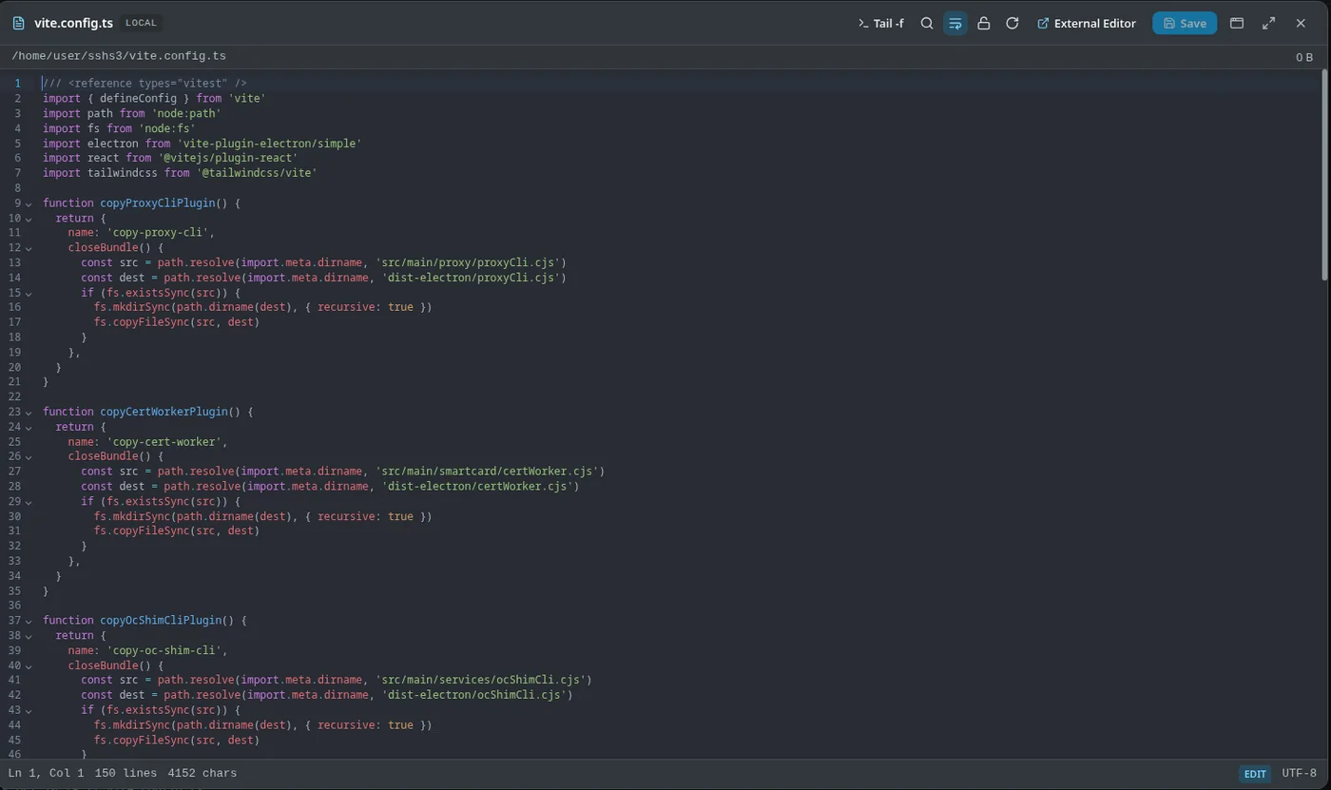
Task: Click 'src/main/smartcard/certWorker.cjs' string
Action: pos(487,472)
